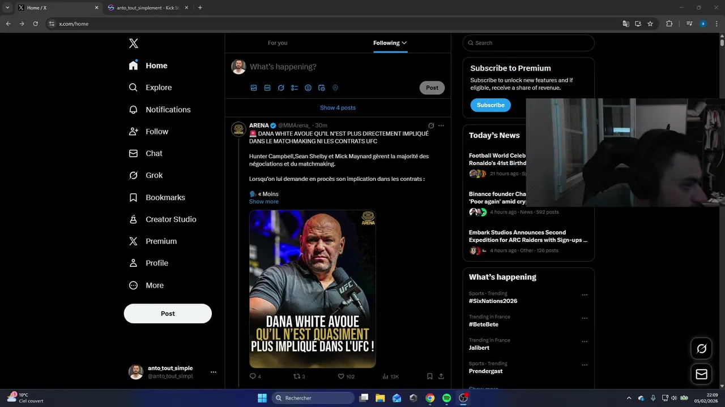
Task: Open Chrome media controls icon
Action: (689, 24)
